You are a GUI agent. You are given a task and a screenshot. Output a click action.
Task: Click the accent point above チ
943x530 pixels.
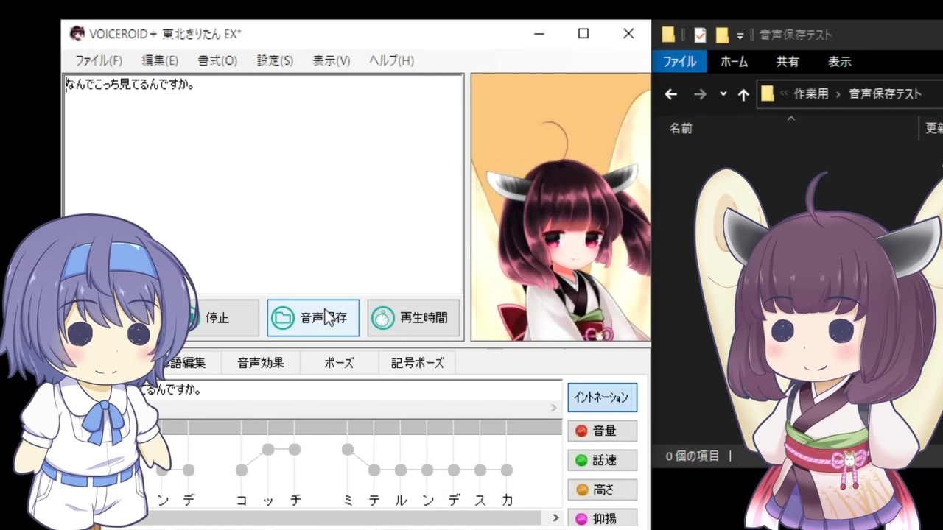tap(295, 449)
